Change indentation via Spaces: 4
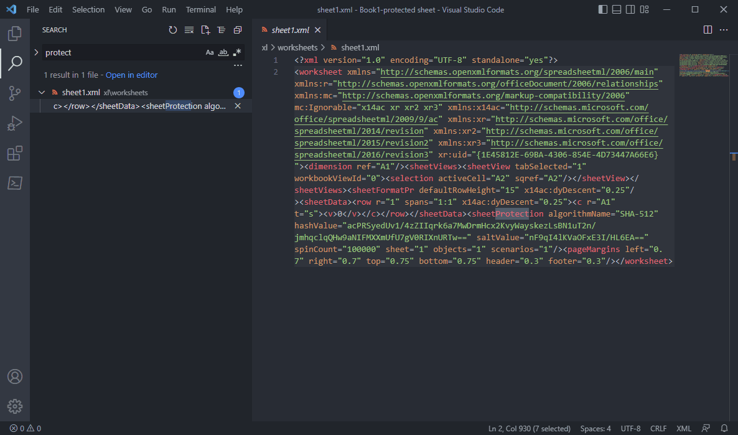Viewport: 738px width, 435px height. tap(596, 428)
